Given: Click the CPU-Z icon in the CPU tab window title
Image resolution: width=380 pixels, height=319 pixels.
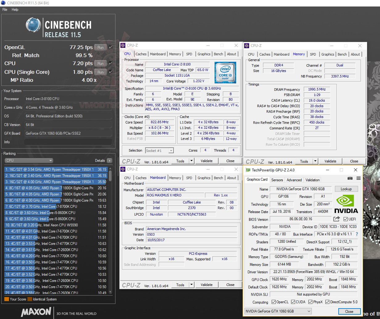Looking at the screenshot, I should coord(123,45).
